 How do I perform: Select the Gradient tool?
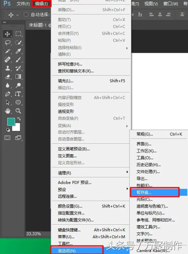point(18,77)
